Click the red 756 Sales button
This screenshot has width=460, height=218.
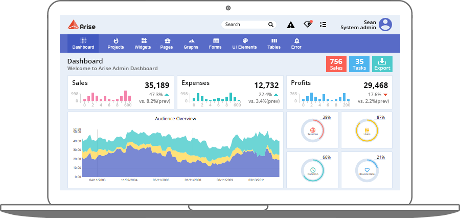(336, 64)
